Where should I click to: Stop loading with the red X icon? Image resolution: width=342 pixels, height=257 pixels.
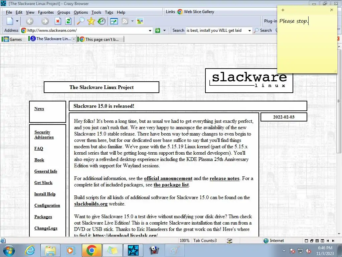(58, 21)
